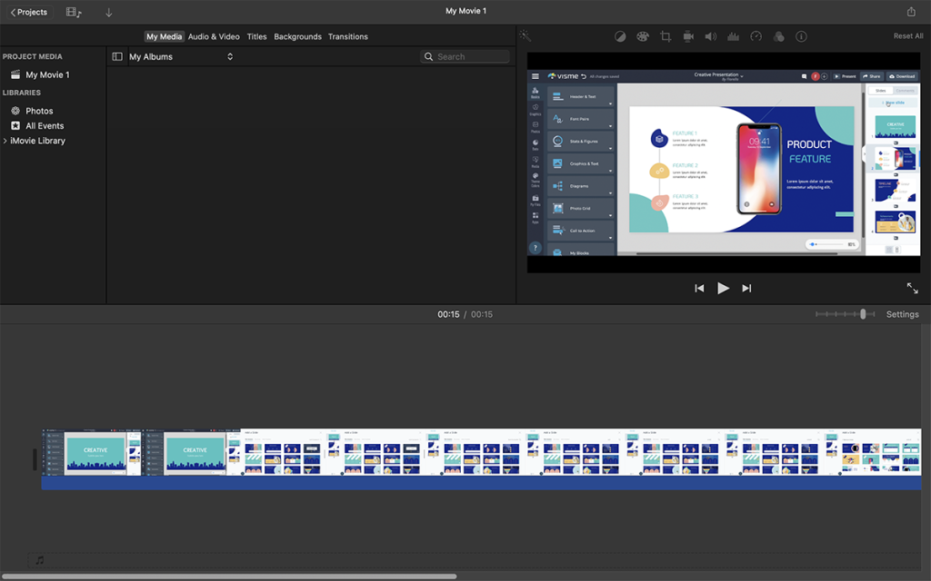
Task: Open the Stabilization settings
Action: coord(688,36)
